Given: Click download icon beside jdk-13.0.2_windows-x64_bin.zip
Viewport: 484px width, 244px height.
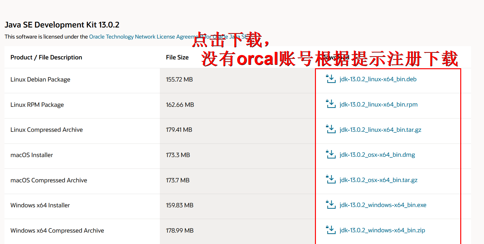Looking at the screenshot, I should click(331, 230).
